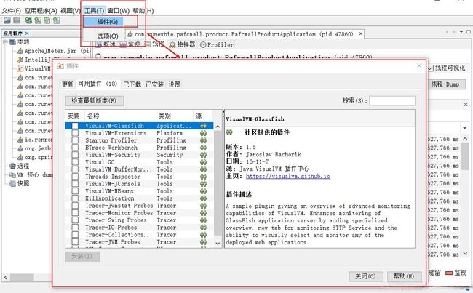
Task: Click the plugin list vertical scrollbar thumb
Action: point(218,182)
